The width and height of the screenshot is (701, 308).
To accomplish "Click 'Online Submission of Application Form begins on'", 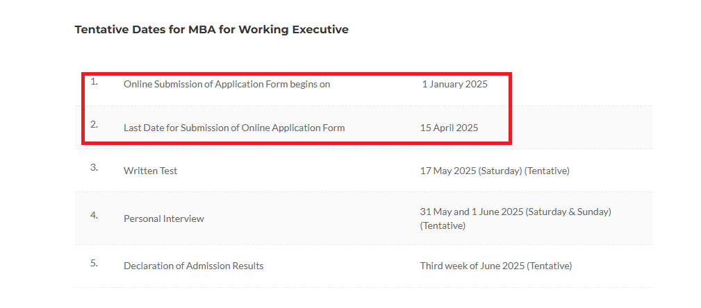I will 226,84.
